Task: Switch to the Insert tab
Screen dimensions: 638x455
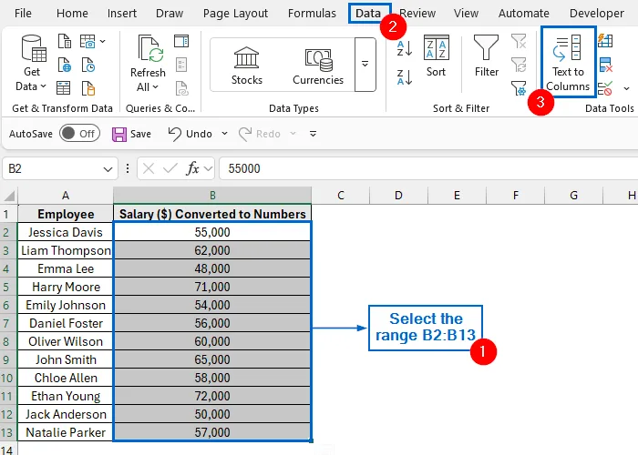Action: point(121,14)
